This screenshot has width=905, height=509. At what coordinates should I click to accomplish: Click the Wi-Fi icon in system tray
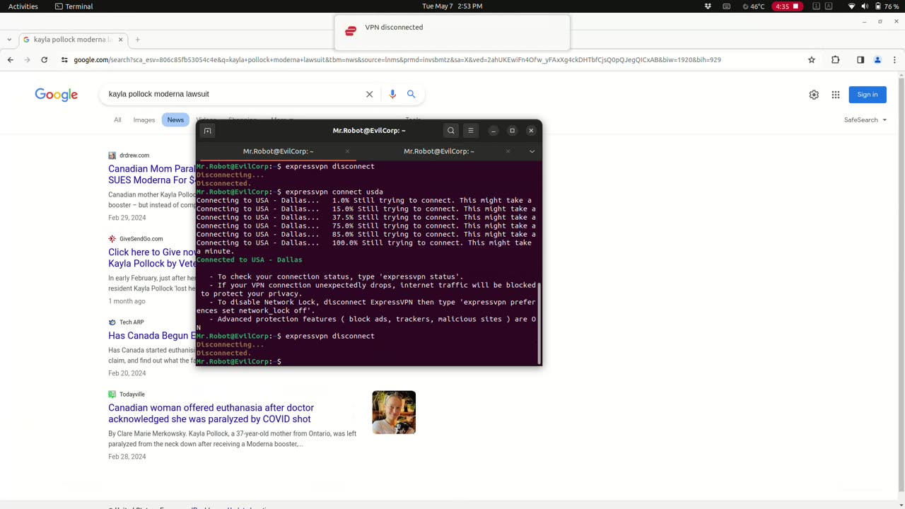851,6
